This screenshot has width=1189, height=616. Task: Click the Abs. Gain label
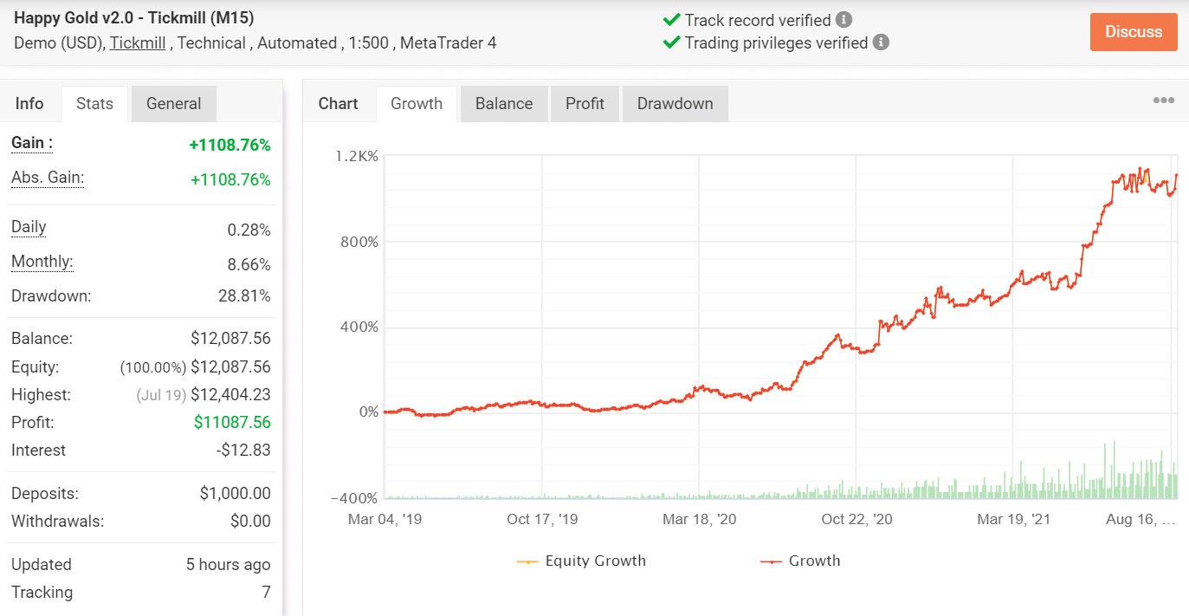tap(48, 178)
